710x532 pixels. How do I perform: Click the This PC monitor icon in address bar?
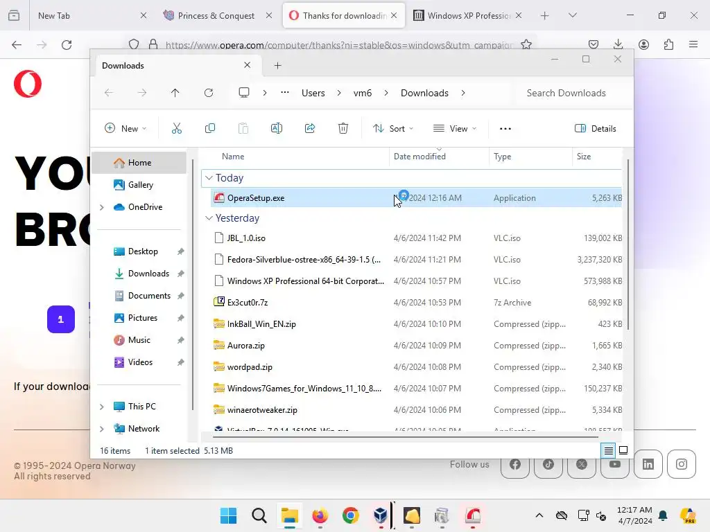tap(244, 93)
